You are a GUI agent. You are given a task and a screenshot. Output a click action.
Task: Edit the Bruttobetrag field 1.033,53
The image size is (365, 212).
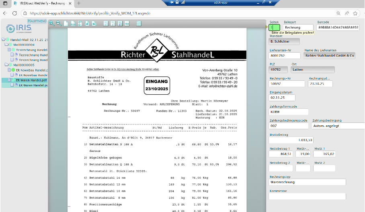coord(291,140)
